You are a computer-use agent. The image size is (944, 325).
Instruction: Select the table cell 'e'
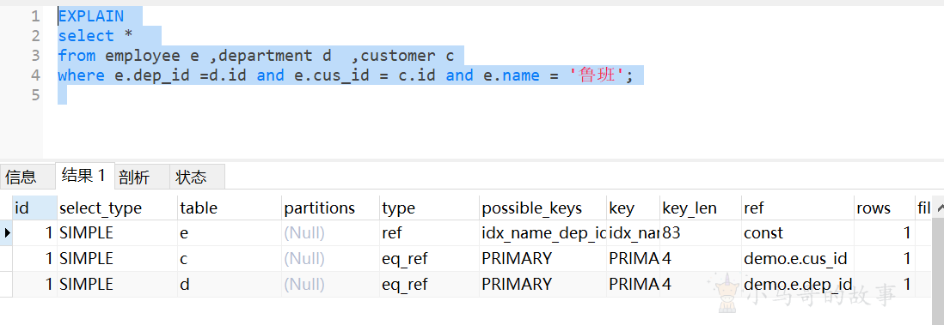pos(230,232)
